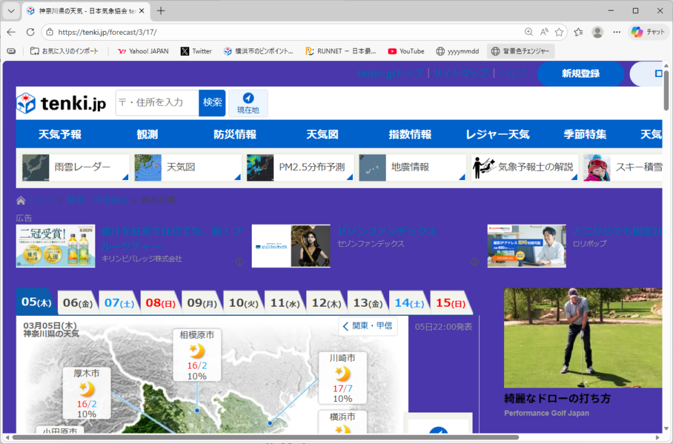Click the postal code address input field
Image resolution: width=673 pixels, height=444 pixels.
tap(158, 103)
